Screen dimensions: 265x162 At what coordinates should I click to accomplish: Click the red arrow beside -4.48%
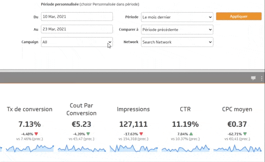coord(36,134)
